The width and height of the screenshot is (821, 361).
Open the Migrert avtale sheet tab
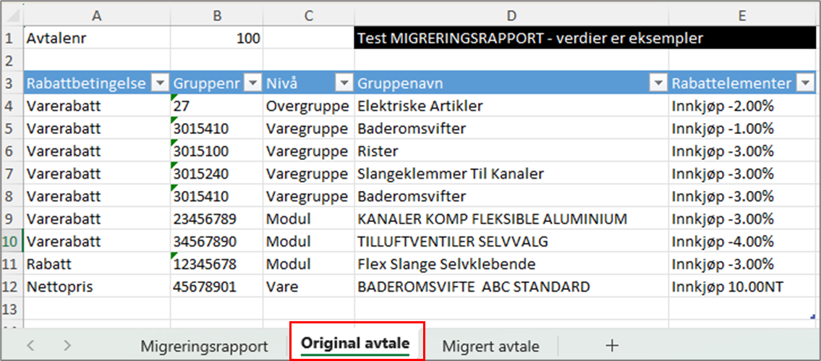(x=490, y=346)
